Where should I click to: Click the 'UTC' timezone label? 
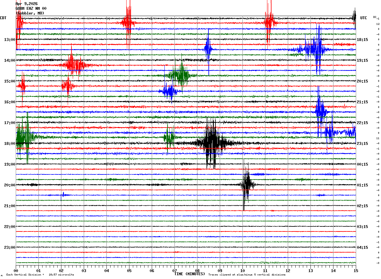[x=364, y=18]
